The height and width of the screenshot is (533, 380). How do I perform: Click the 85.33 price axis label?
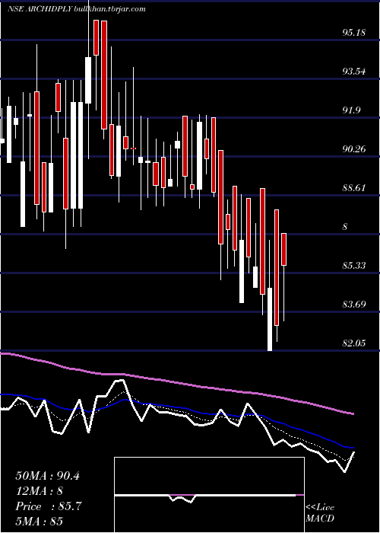[354, 266]
